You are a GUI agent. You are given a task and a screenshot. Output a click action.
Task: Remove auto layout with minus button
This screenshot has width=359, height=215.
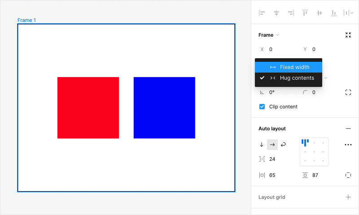(348, 129)
